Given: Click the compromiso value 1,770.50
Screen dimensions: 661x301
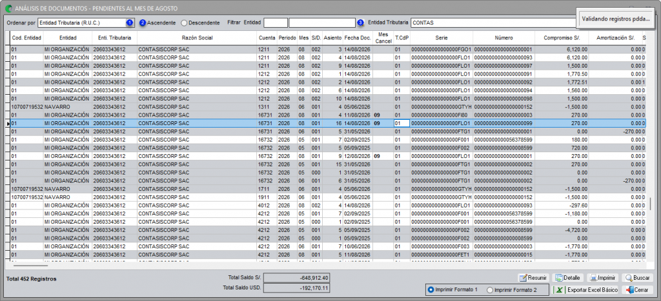Looking at the screenshot, I should pyautogui.click(x=562, y=74).
